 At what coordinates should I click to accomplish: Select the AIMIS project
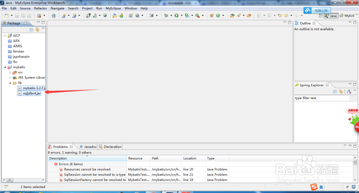[x=17, y=46]
